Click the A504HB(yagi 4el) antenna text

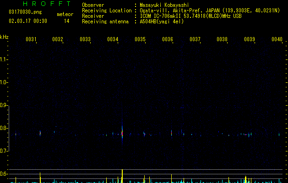click(162, 22)
